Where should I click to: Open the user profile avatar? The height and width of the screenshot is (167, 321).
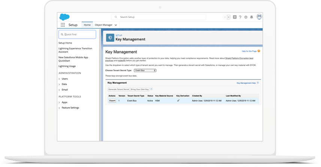click(x=259, y=17)
